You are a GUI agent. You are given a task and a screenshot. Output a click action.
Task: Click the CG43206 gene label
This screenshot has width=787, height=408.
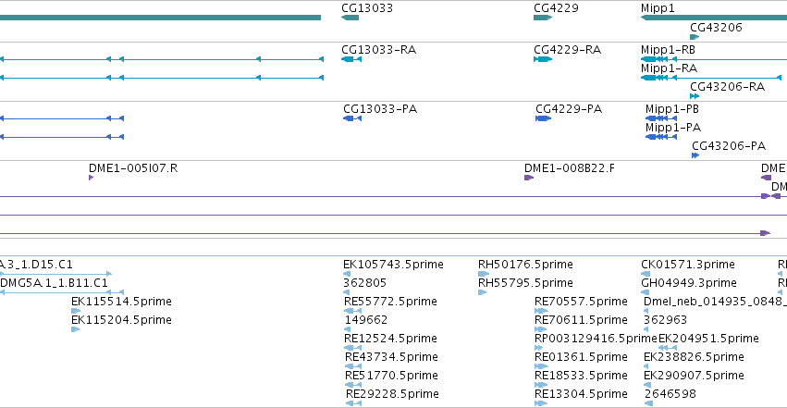point(716,27)
